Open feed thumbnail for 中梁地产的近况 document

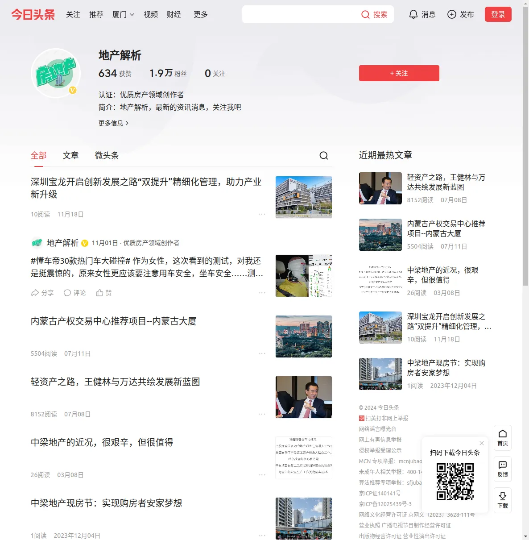pos(304,458)
